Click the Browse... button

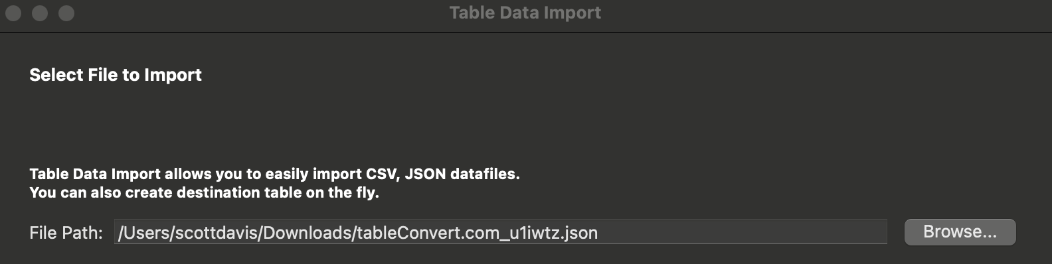click(x=960, y=232)
